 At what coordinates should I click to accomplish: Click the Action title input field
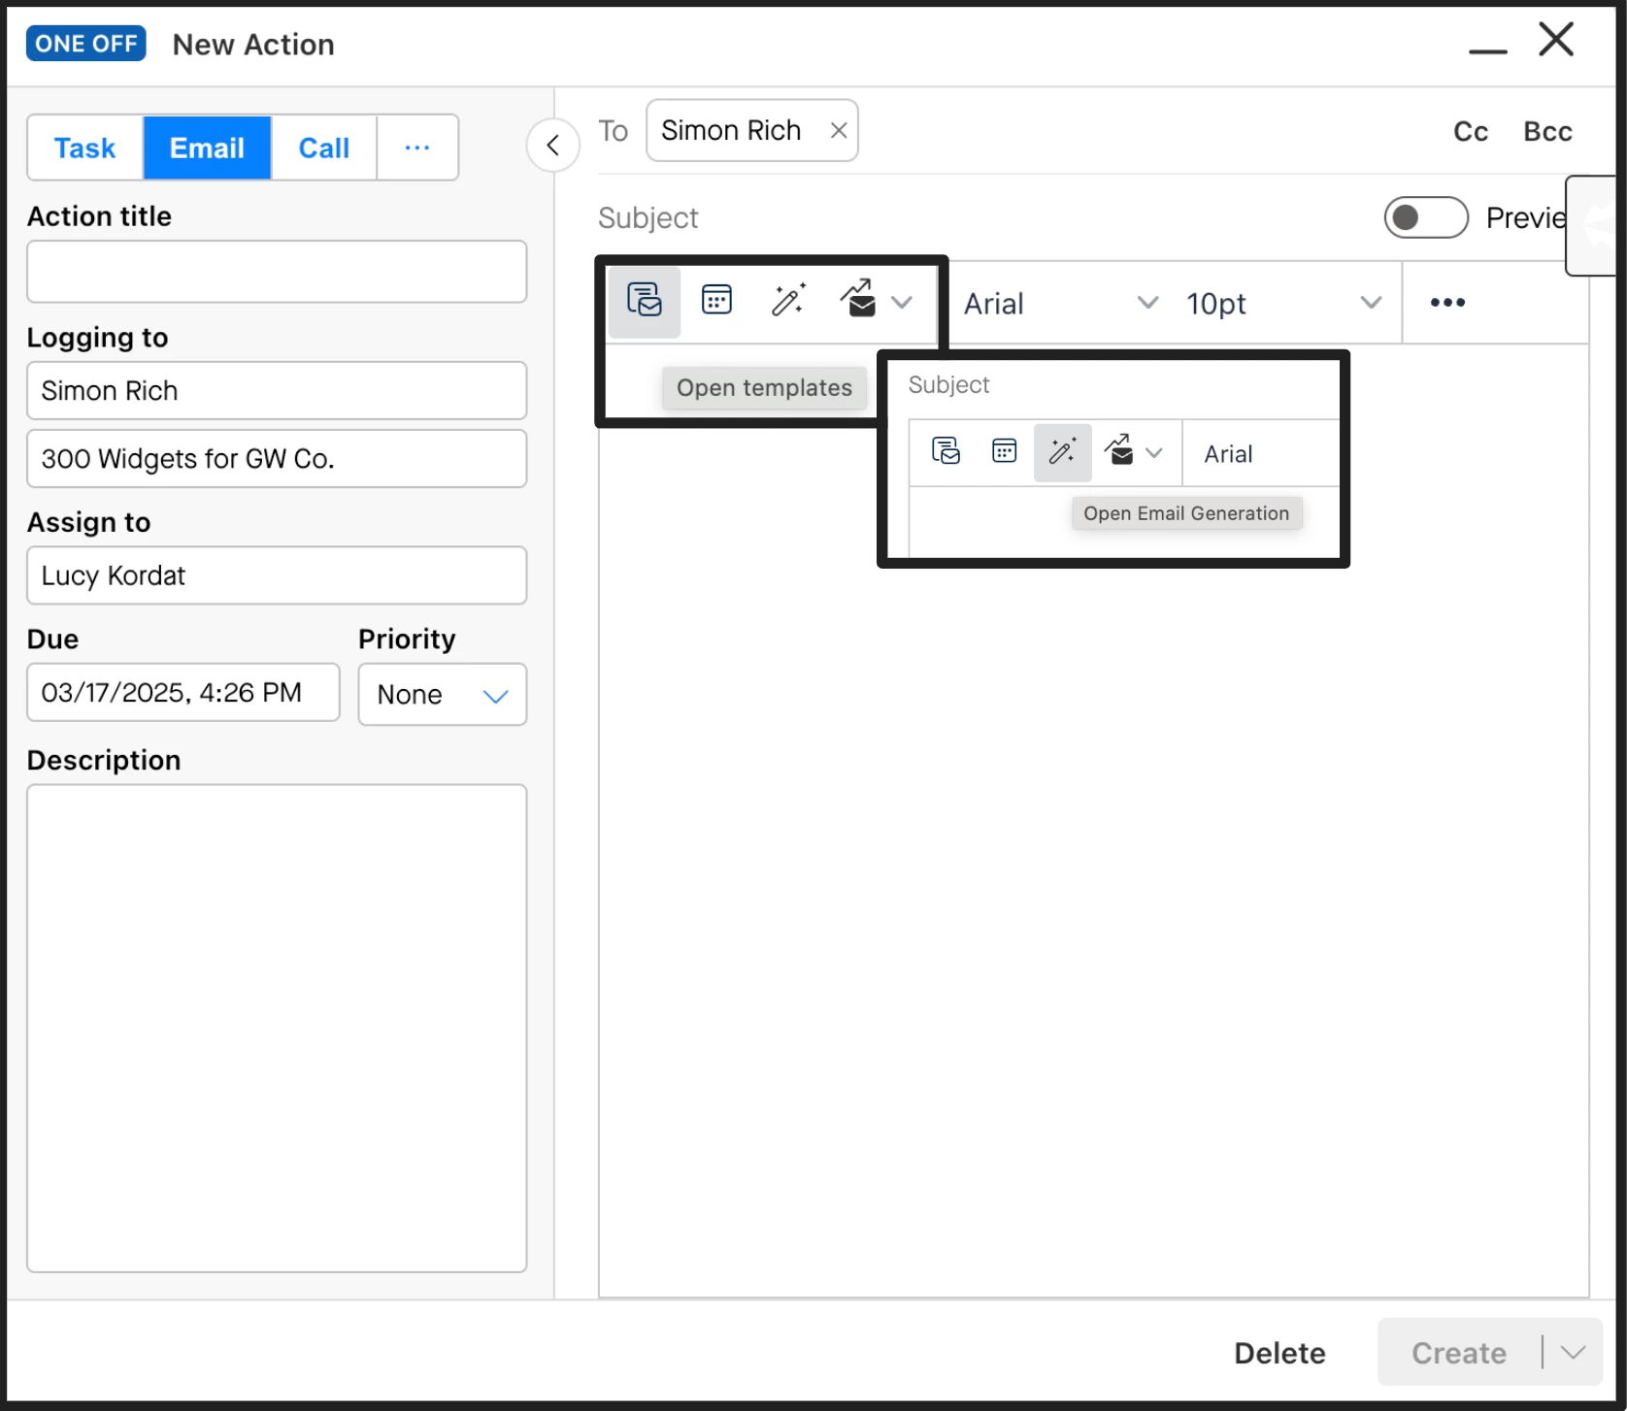point(277,272)
